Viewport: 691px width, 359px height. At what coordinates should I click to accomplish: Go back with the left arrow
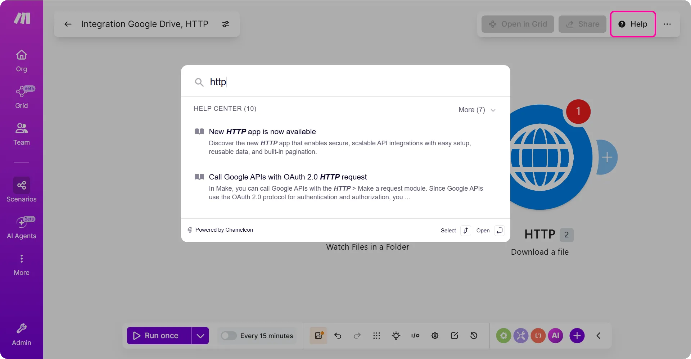point(68,24)
